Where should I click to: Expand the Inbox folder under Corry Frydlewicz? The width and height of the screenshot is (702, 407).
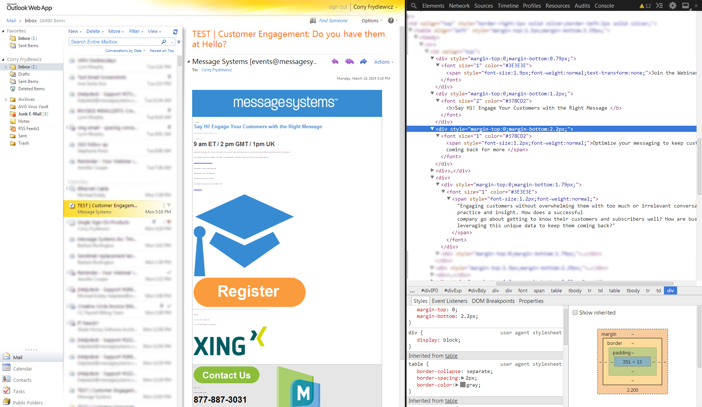6,67
